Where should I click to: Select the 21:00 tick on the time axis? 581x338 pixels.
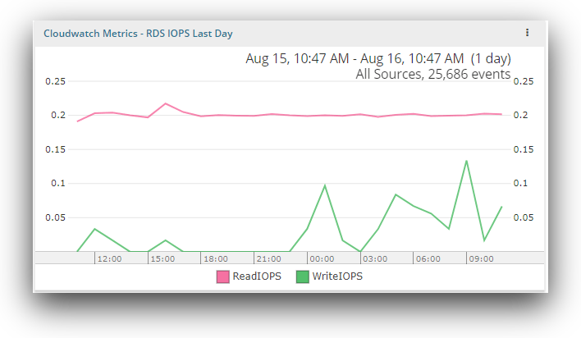coord(268,258)
